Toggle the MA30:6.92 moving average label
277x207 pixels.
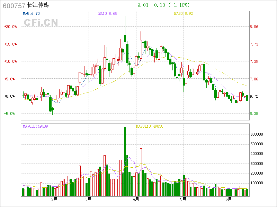point(183,13)
